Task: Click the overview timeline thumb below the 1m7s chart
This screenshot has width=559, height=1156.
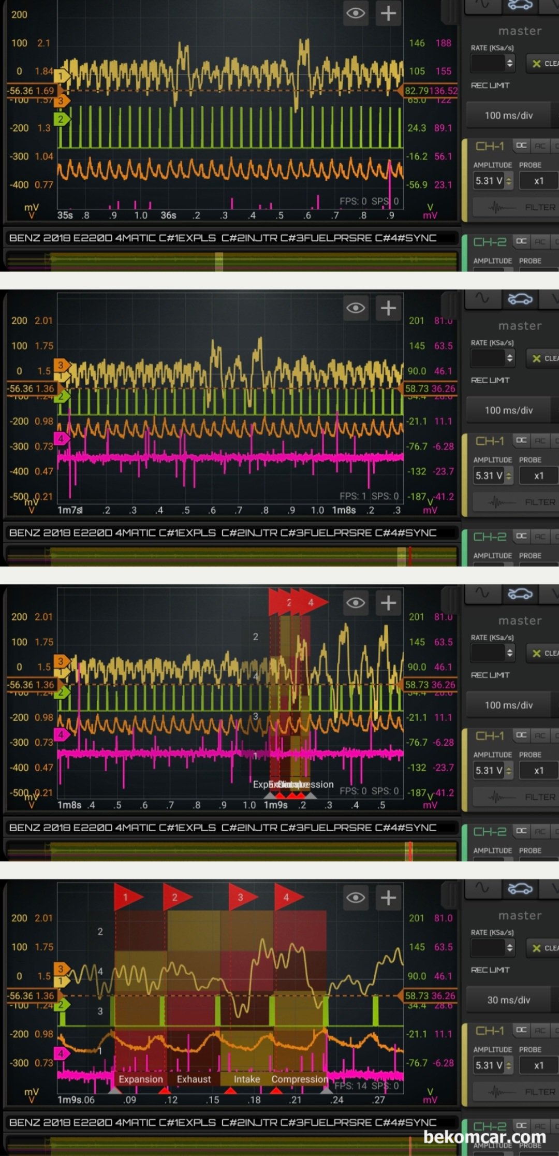Action: 401,556
